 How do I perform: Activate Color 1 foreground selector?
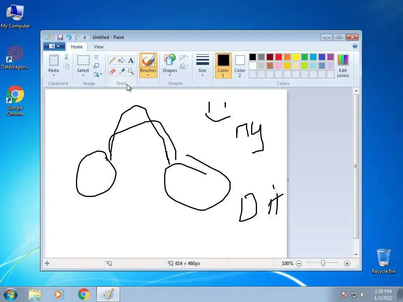(224, 66)
